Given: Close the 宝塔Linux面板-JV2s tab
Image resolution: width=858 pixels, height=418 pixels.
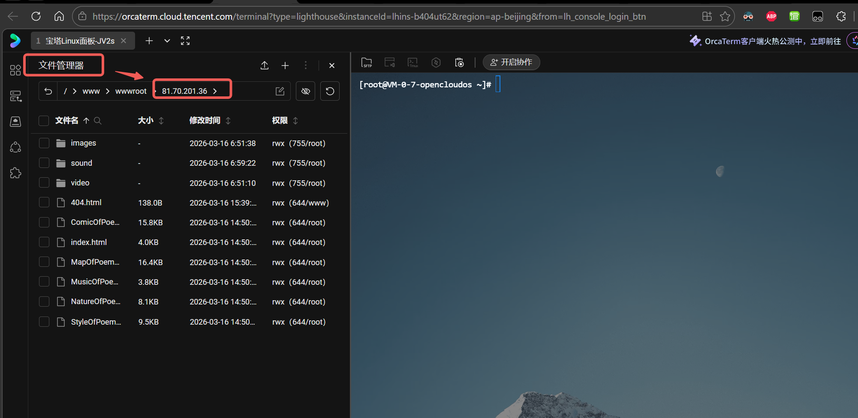Looking at the screenshot, I should [123, 41].
